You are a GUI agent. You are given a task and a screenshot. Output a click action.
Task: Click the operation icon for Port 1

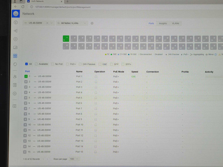96,77
